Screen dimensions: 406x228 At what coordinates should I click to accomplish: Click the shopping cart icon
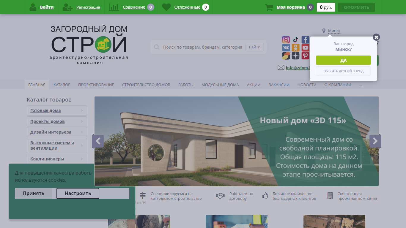pyautogui.click(x=269, y=7)
